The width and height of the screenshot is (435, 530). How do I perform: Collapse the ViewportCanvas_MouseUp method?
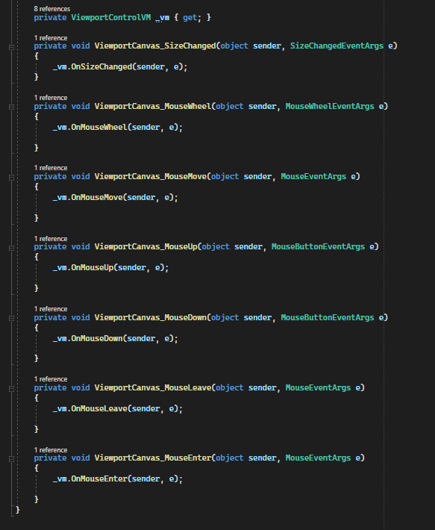tap(11, 248)
